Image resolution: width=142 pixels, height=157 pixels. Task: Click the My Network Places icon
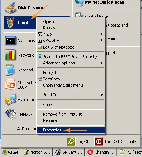pyautogui.click(x=79, y=3)
